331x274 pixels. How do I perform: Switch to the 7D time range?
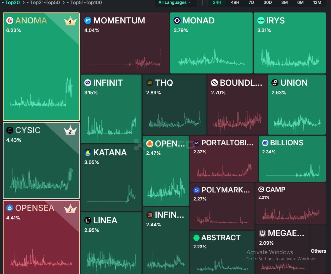251,3
